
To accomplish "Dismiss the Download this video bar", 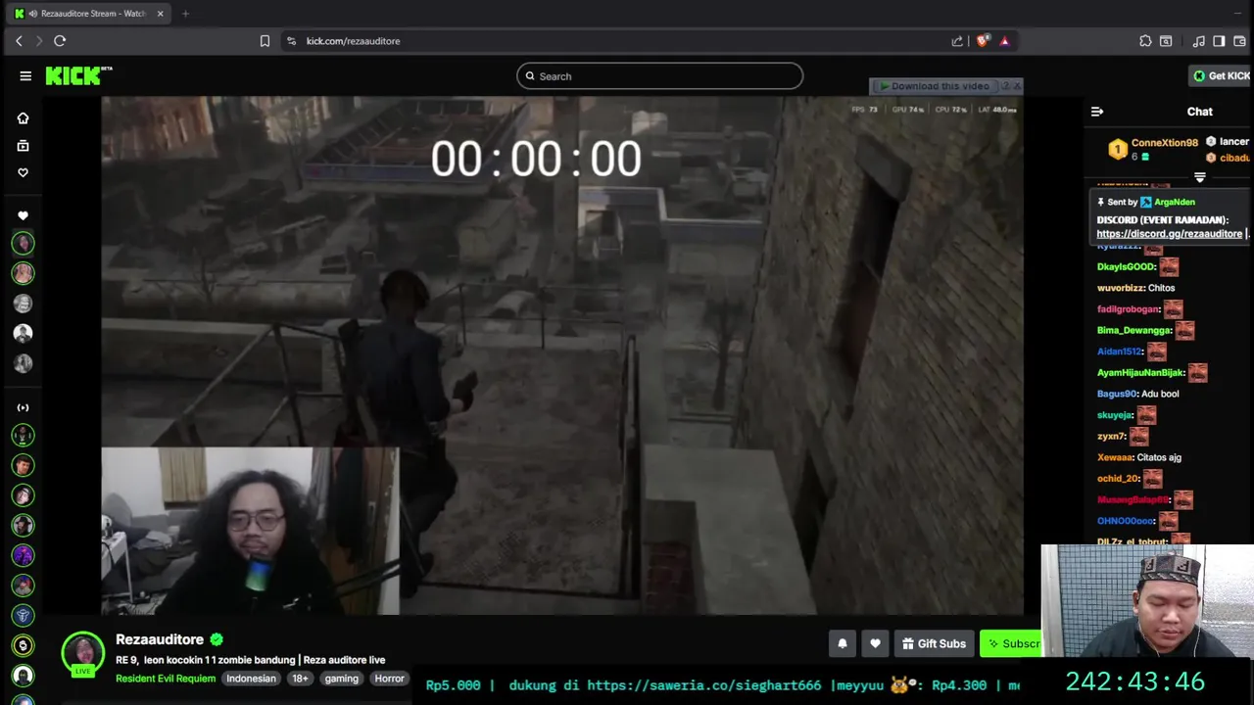I will click(1017, 86).
